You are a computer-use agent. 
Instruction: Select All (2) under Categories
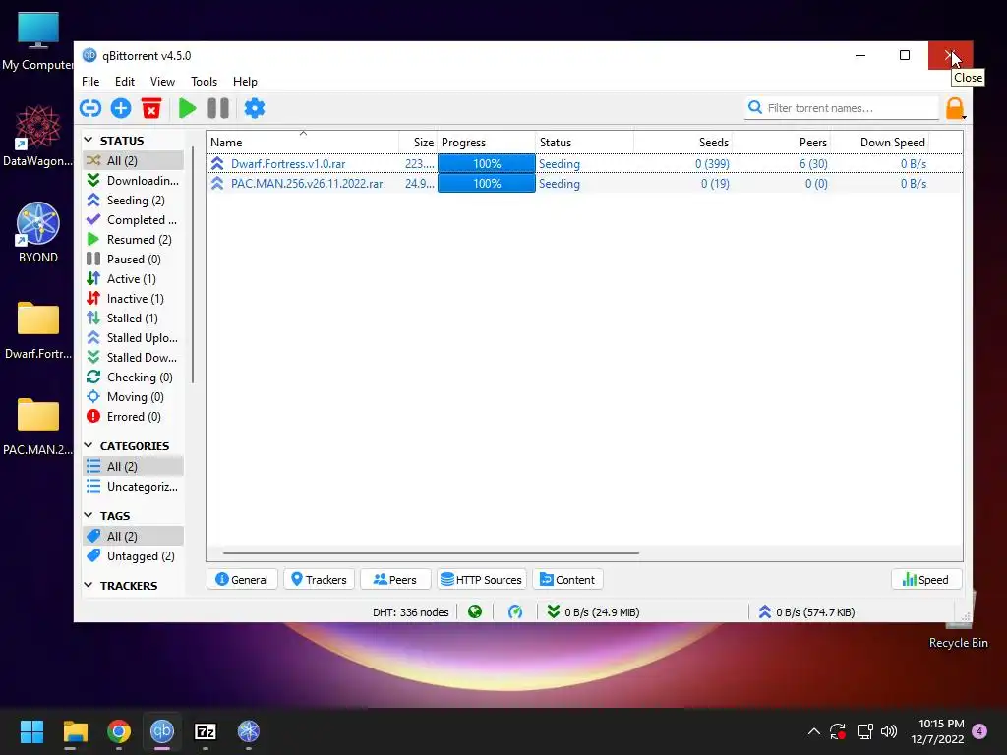pyautogui.click(x=133, y=467)
